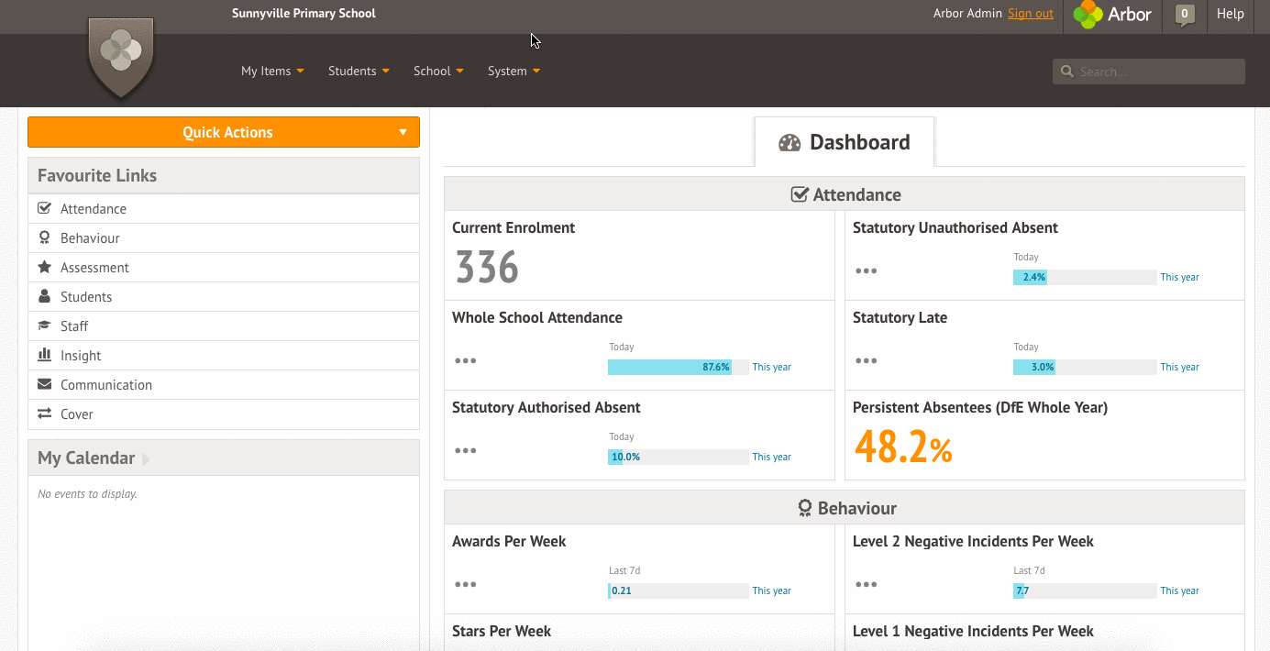Click This year beside Awards Per Week
This screenshot has height=651, width=1270.
pos(772,590)
